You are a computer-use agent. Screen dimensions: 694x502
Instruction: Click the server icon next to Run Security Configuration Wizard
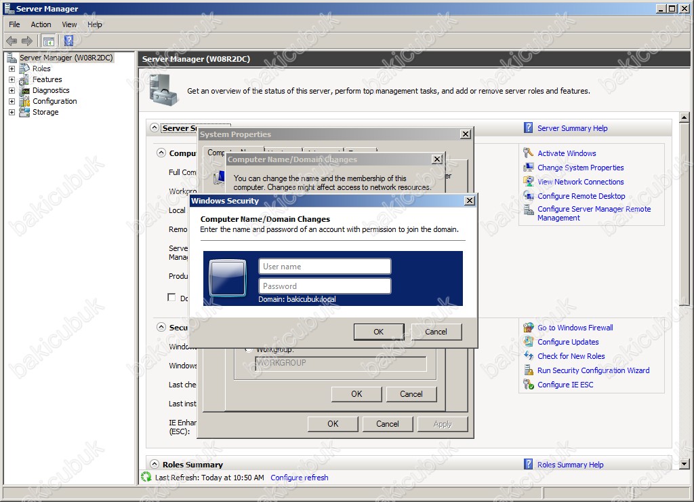point(528,370)
